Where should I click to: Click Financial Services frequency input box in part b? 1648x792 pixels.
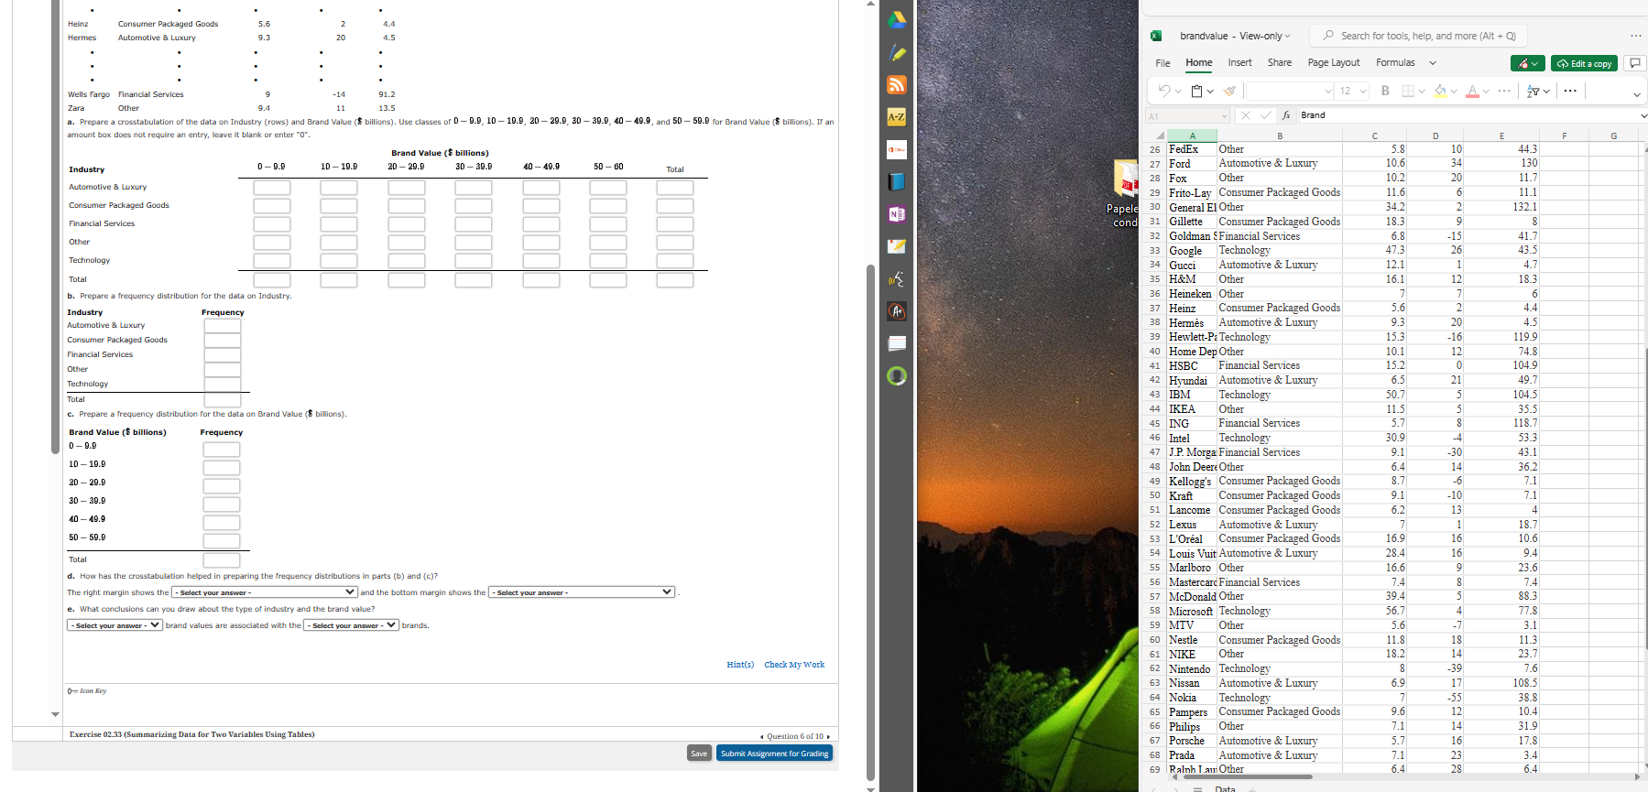(222, 355)
